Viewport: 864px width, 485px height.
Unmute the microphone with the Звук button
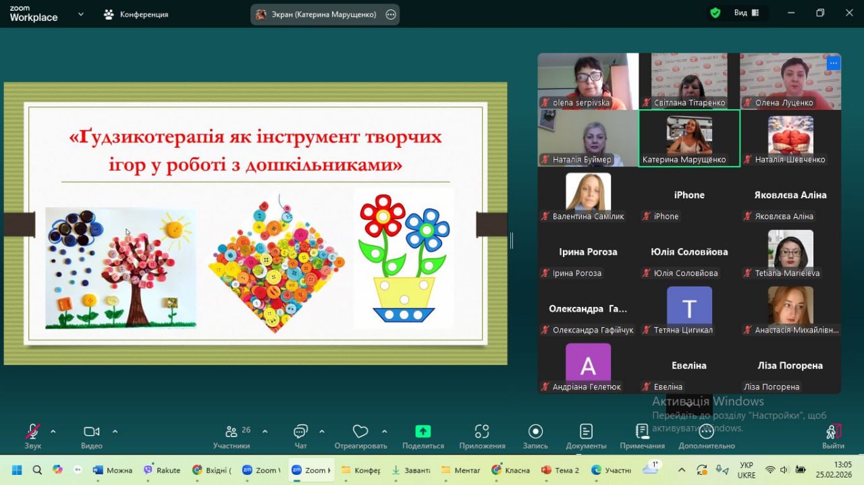click(32, 436)
